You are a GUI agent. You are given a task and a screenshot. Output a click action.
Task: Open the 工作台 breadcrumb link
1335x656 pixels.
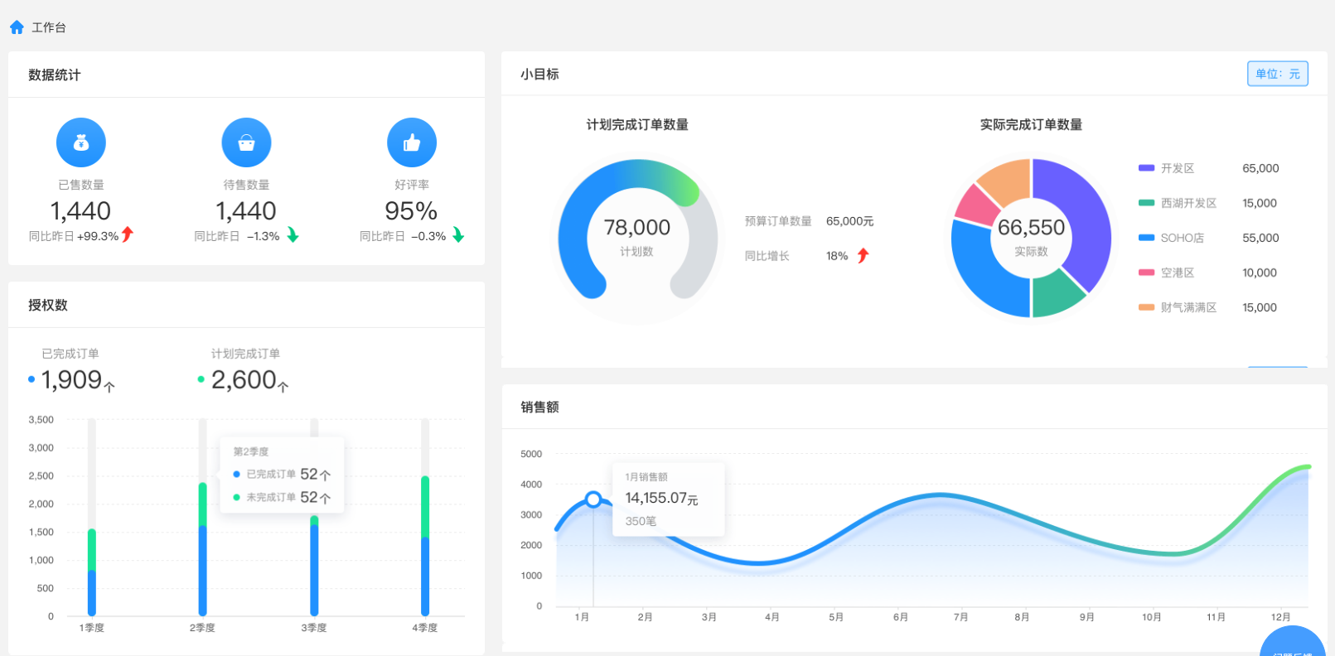point(49,27)
